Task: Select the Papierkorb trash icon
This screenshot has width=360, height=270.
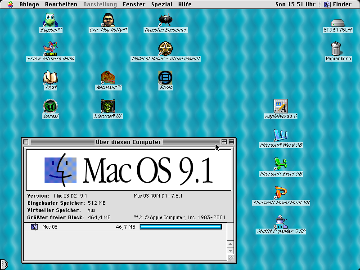Action: point(336,49)
